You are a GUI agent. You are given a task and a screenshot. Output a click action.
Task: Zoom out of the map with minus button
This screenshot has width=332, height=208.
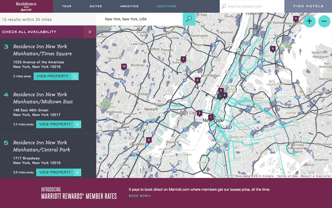324,21
